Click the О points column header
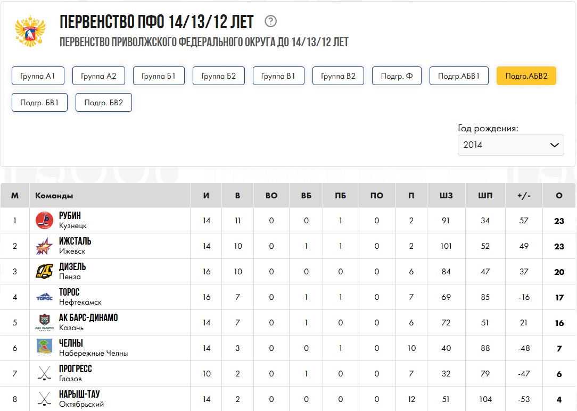This screenshot has width=577, height=411. (x=559, y=196)
